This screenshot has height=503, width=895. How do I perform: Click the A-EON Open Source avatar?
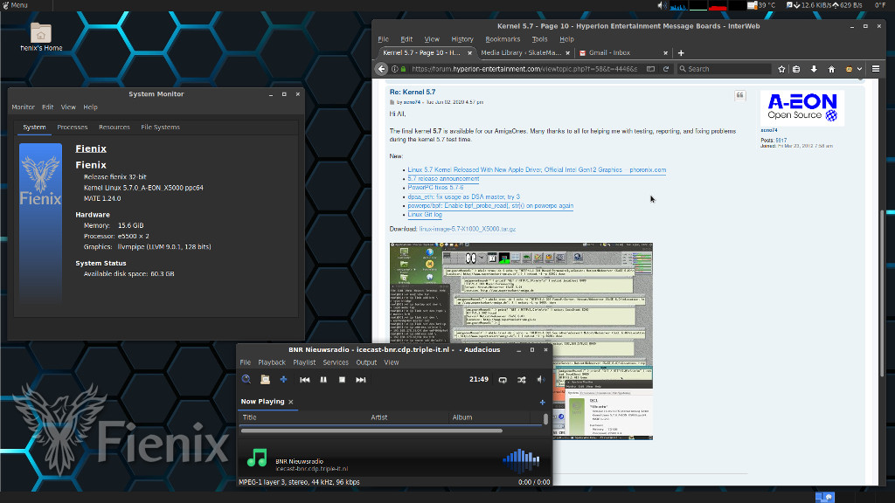coord(802,107)
